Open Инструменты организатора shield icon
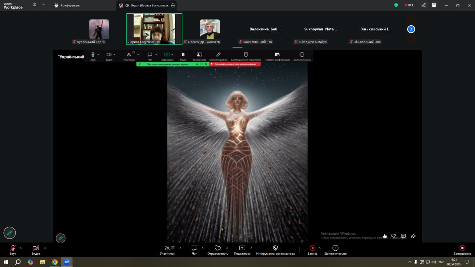 tap(275, 248)
